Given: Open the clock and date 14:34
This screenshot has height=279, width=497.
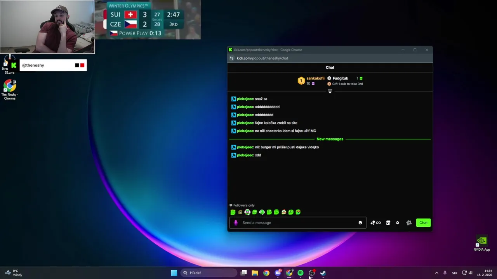Looking at the screenshot, I should click(485, 273).
